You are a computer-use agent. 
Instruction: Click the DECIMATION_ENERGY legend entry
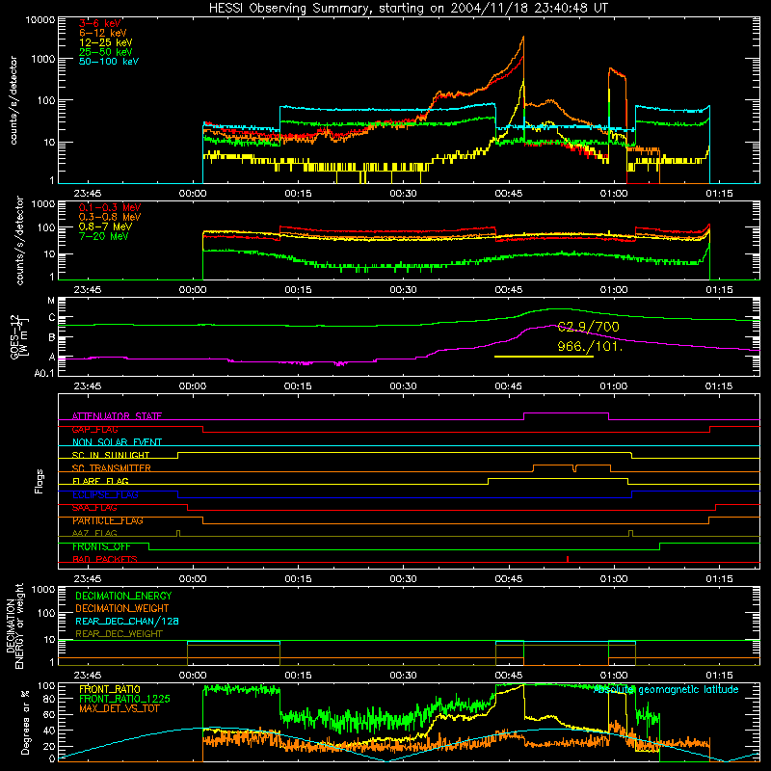coord(123,596)
